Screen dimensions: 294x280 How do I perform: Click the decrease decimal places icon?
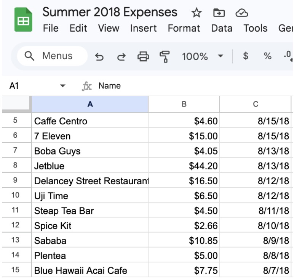click(x=288, y=56)
